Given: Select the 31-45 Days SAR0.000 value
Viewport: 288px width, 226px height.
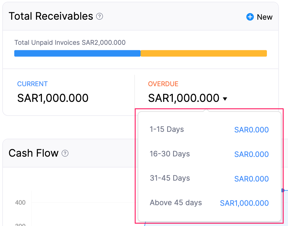Looking at the screenshot, I should (x=252, y=179).
